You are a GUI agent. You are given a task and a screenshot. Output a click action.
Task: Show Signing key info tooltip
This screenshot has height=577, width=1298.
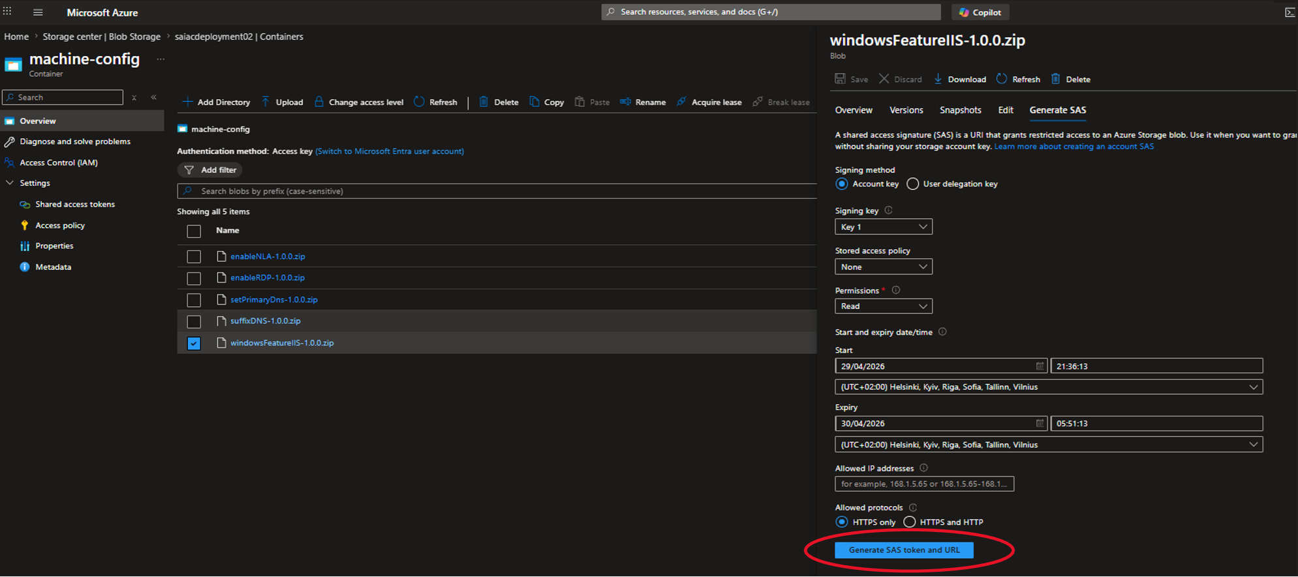(888, 211)
